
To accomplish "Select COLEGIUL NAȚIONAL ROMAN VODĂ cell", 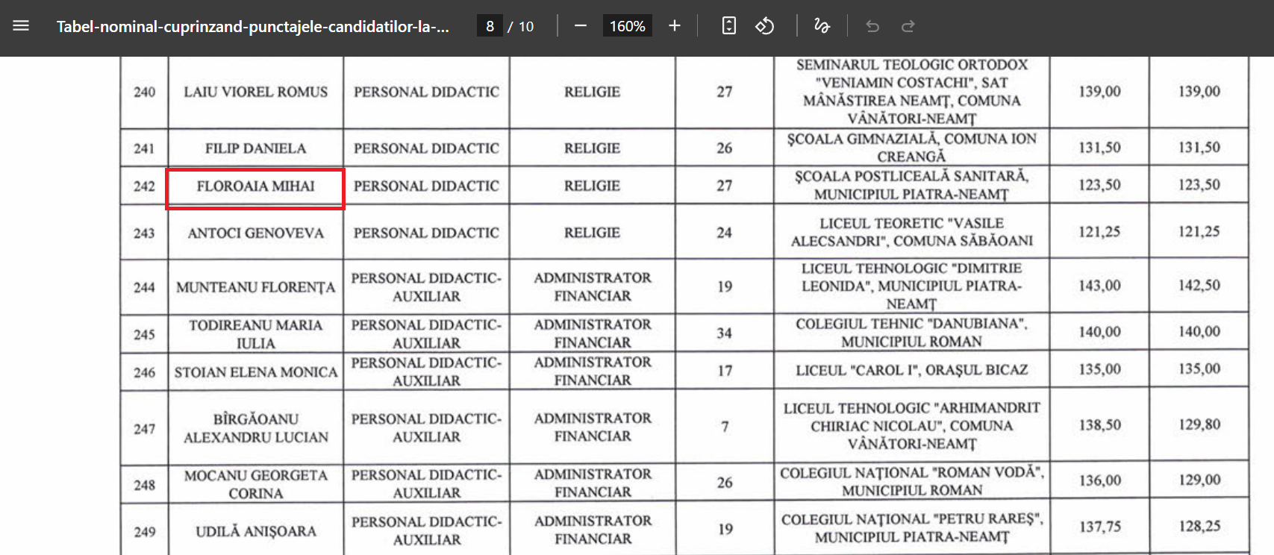I will pyautogui.click(x=911, y=482).
